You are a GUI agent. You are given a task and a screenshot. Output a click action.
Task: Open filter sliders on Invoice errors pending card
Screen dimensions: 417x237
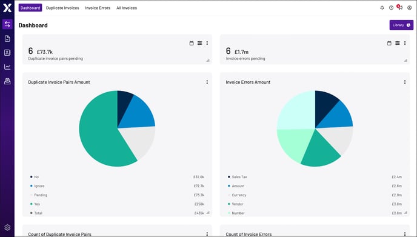click(x=398, y=43)
